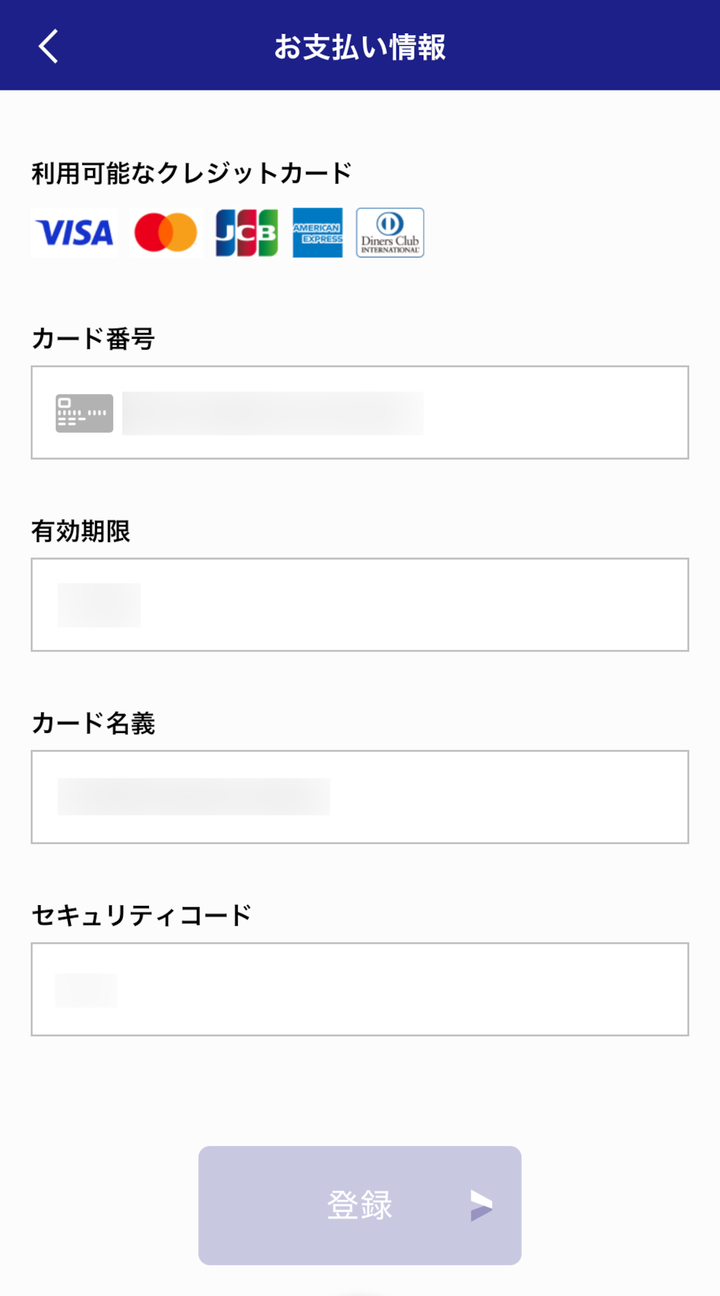720x1296 pixels.
Task: Click the お支払い情報 header title
Action: (x=360, y=47)
